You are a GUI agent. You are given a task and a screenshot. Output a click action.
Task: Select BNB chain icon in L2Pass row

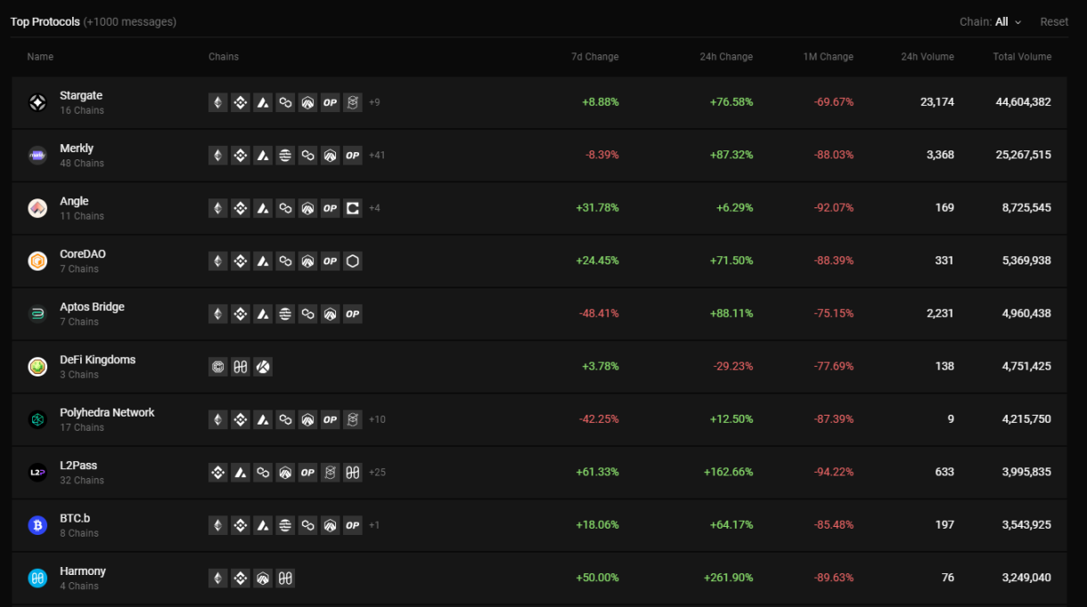pos(218,473)
